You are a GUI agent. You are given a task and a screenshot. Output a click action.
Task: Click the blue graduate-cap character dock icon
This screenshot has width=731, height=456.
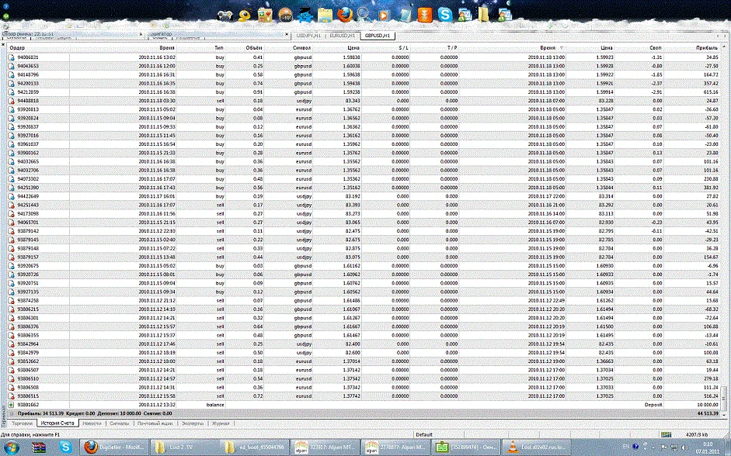point(305,16)
